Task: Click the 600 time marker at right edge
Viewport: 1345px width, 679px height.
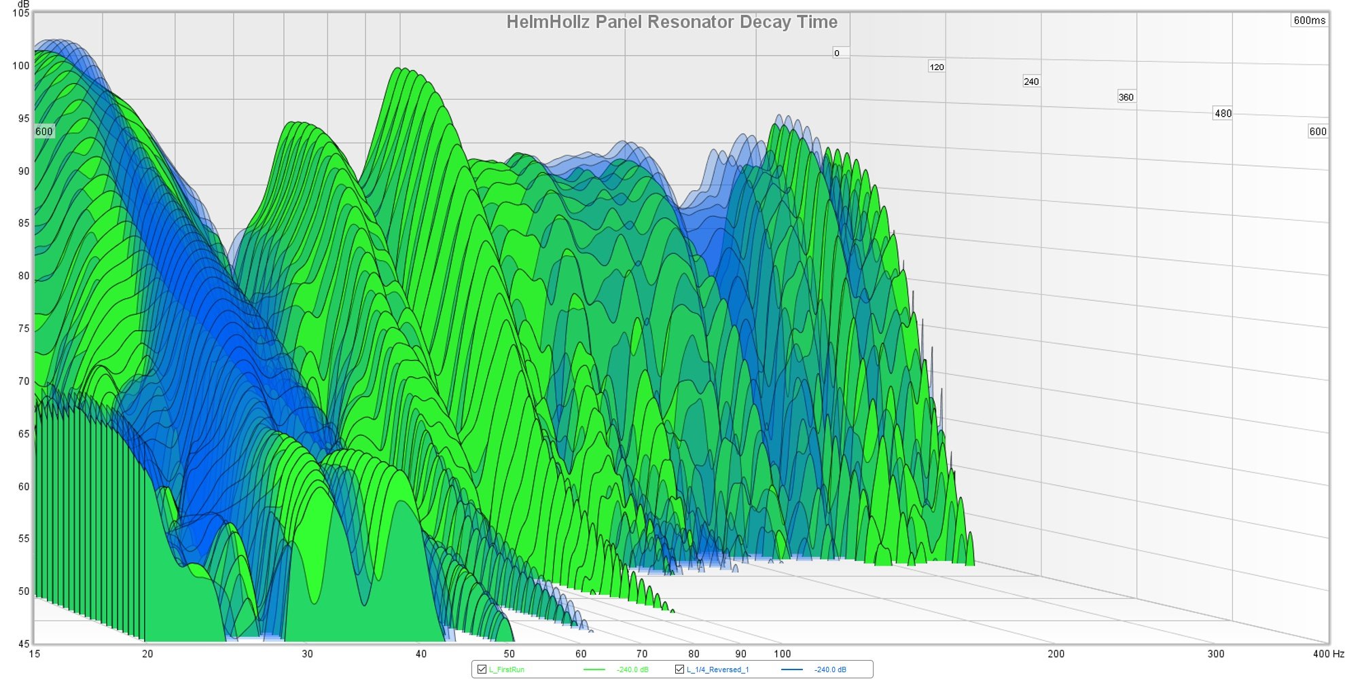Action: click(x=1318, y=132)
